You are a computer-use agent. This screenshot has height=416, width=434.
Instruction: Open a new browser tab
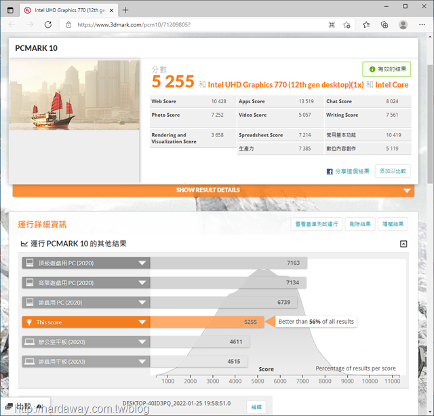[x=125, y=10]
